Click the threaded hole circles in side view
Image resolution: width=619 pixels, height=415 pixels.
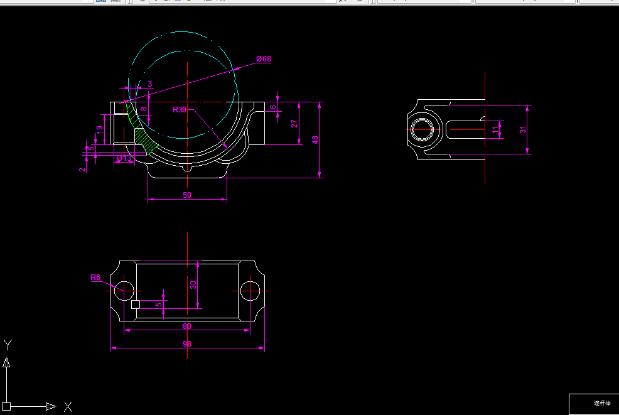[x=422, y=130]
